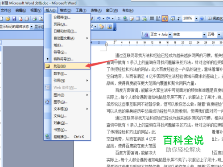The height and width of the screenshot is (167, 223).
Task: Switch to Reading layout (阅读) button
Action: click(x=215, y=18)
